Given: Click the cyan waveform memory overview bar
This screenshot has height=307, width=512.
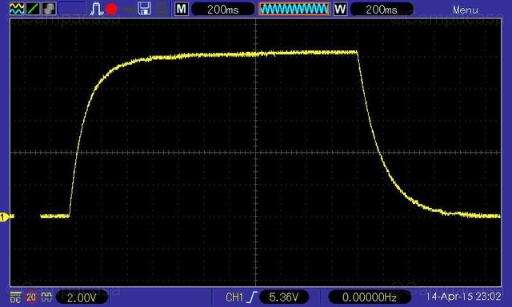Looking at the screenshot, I should [x=294, y=9].
